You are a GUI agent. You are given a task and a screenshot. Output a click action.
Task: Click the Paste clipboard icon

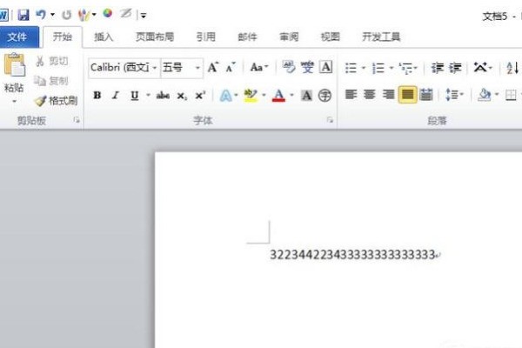[x=14, y=68]
